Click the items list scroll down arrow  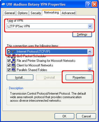pyautogui.click(x=90, y=69)
